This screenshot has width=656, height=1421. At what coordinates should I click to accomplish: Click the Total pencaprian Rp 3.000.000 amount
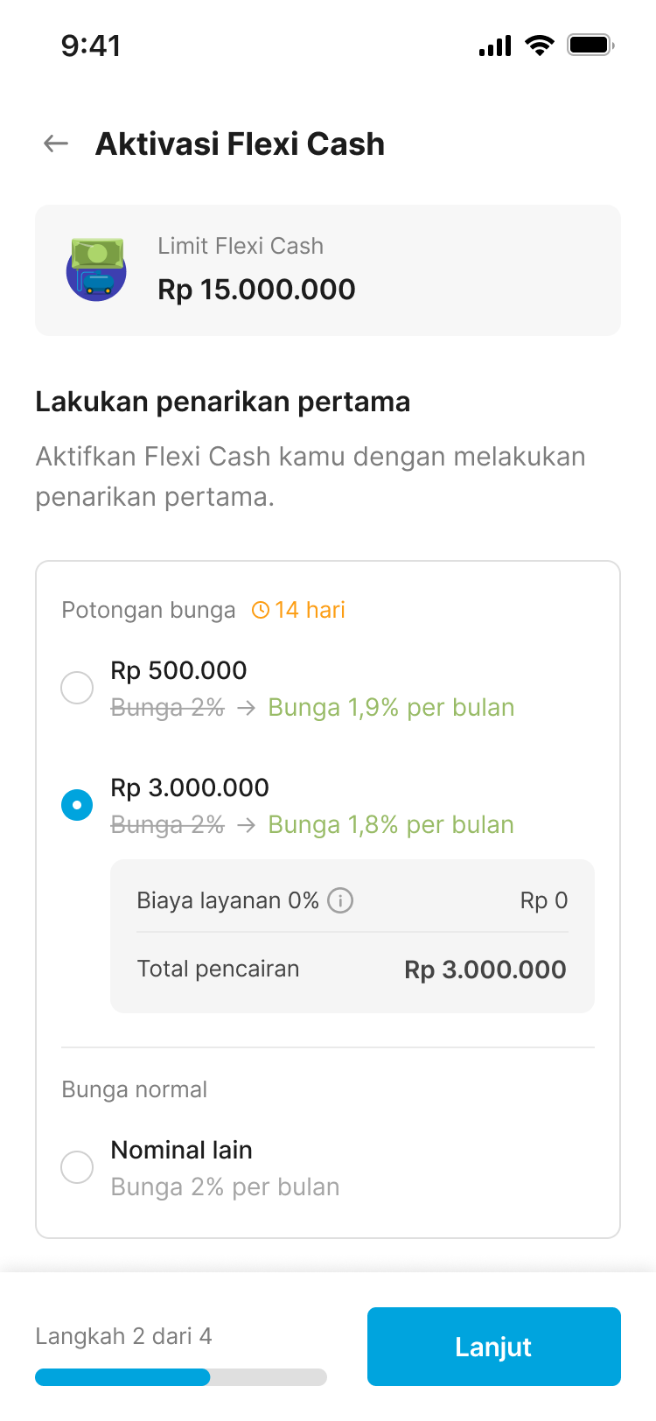click(485, 969)
